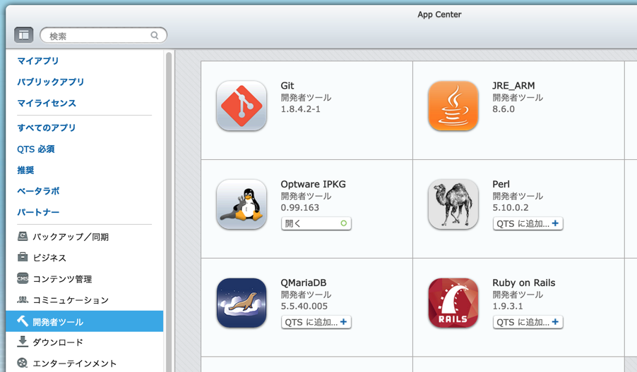Focus the 検索 search field

point(103,35)
